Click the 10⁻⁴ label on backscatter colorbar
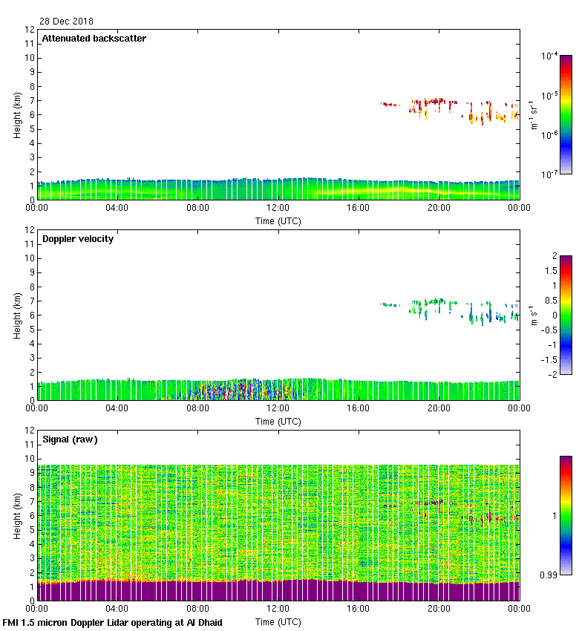 coord(549,56)
